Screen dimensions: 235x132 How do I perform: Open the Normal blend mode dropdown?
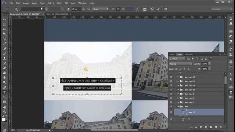(x=181, y=64)
